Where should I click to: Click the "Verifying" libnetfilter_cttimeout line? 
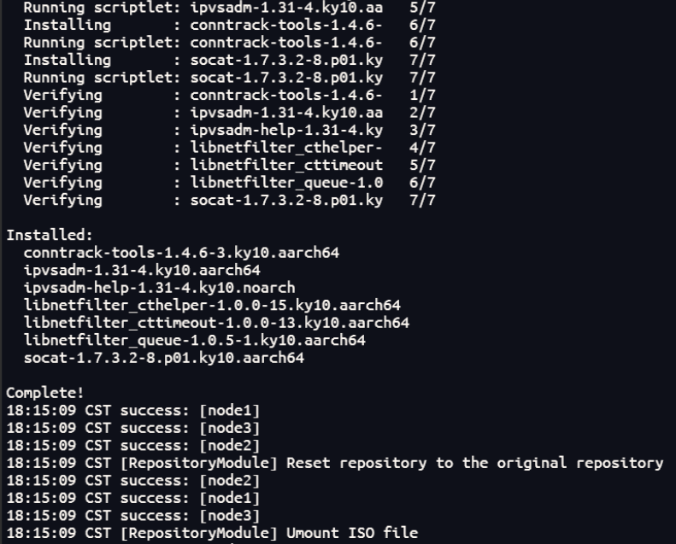coord(229,165)
